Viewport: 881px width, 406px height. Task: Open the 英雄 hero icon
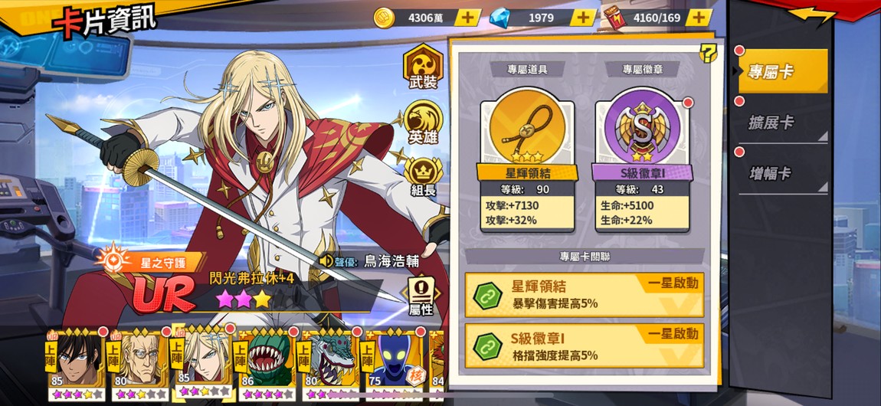point(423,123)
